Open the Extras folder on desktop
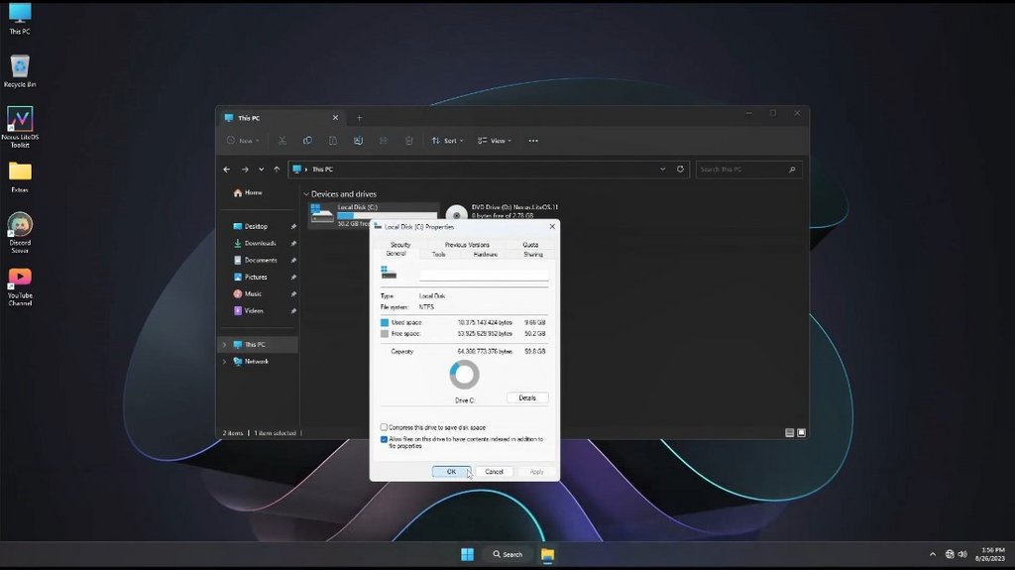This screenshot has width=1015, height=570. coord(20,177)
